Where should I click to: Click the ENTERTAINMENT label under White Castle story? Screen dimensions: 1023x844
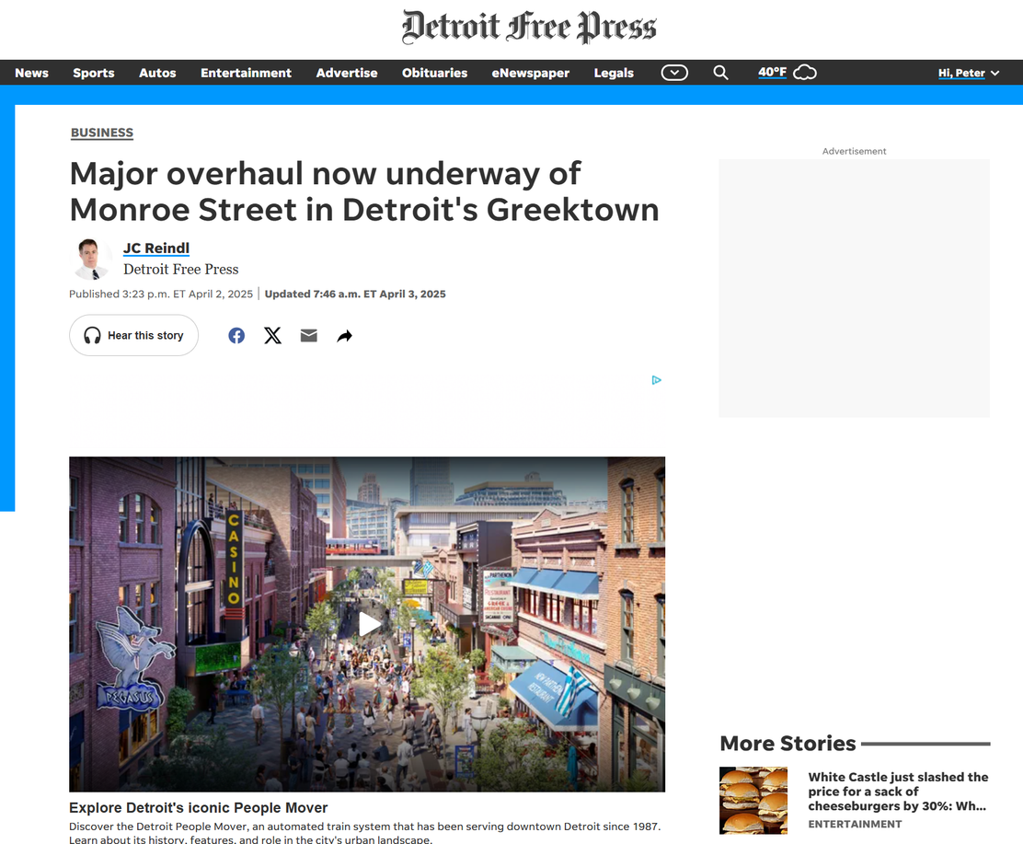(855, 824)
